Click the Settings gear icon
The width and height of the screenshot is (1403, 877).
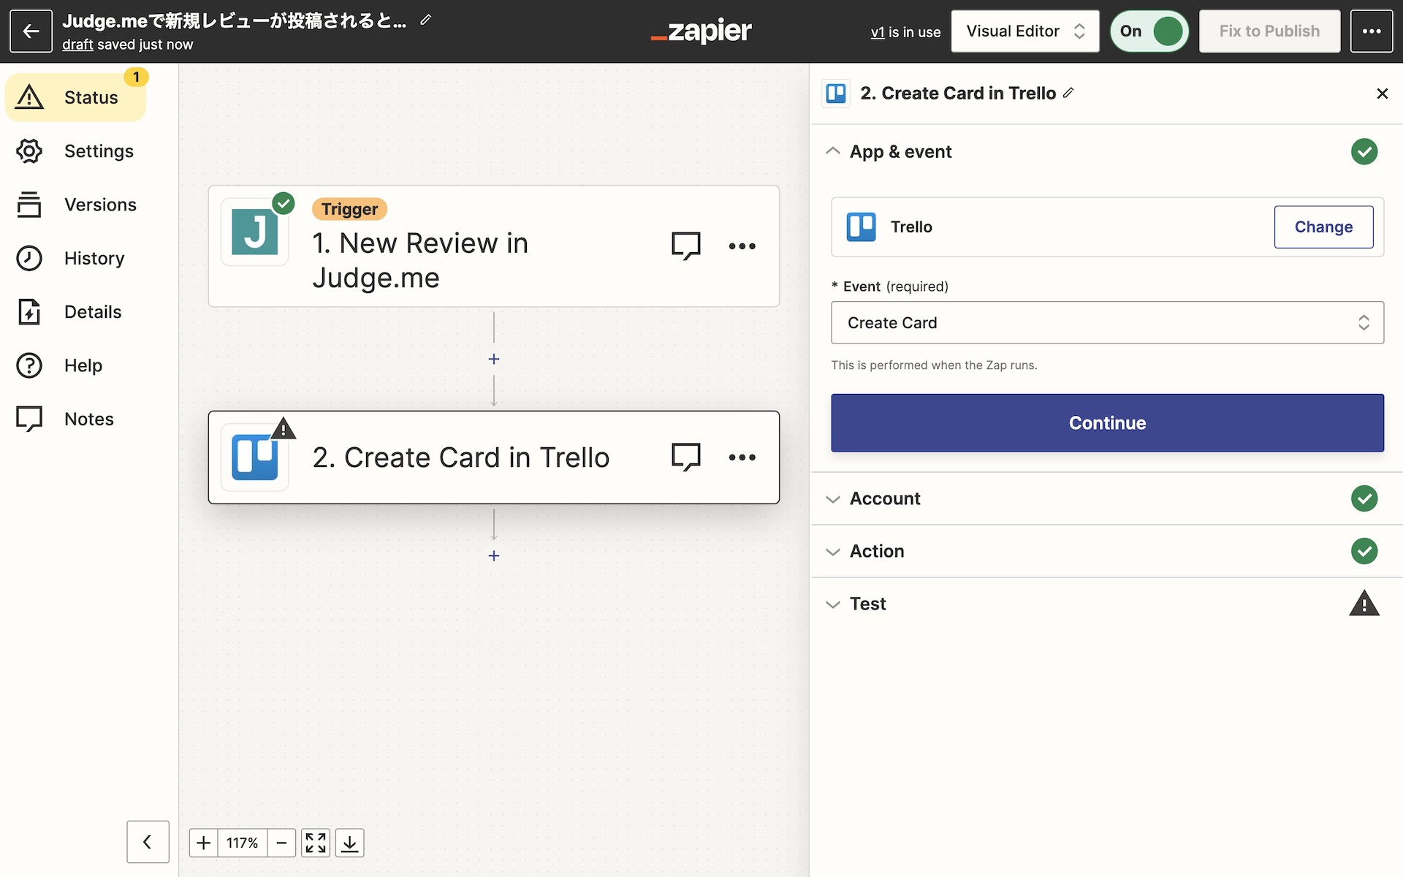29,151
